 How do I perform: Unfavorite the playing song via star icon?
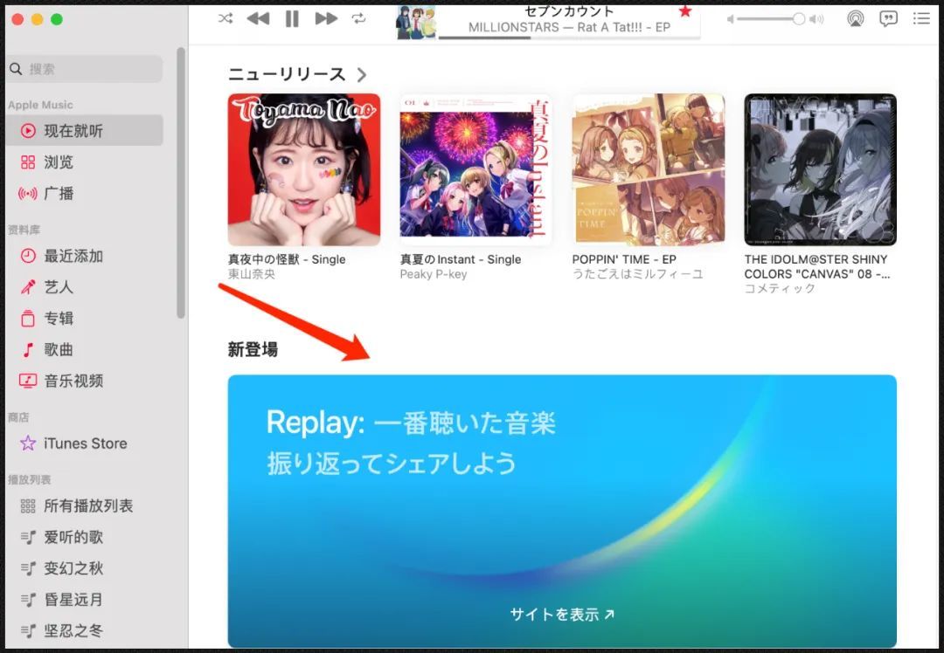[x=685, y=13]
